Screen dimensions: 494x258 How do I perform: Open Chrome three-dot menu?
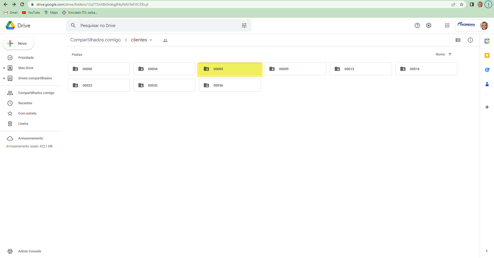[x=488, y=4]
